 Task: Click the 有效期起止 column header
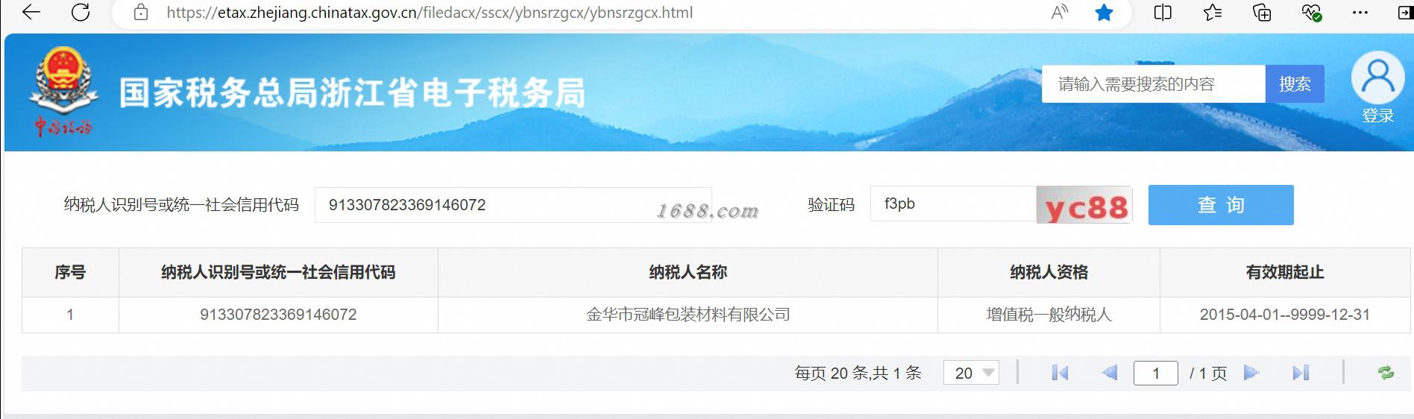click(x=1284, y=272)
